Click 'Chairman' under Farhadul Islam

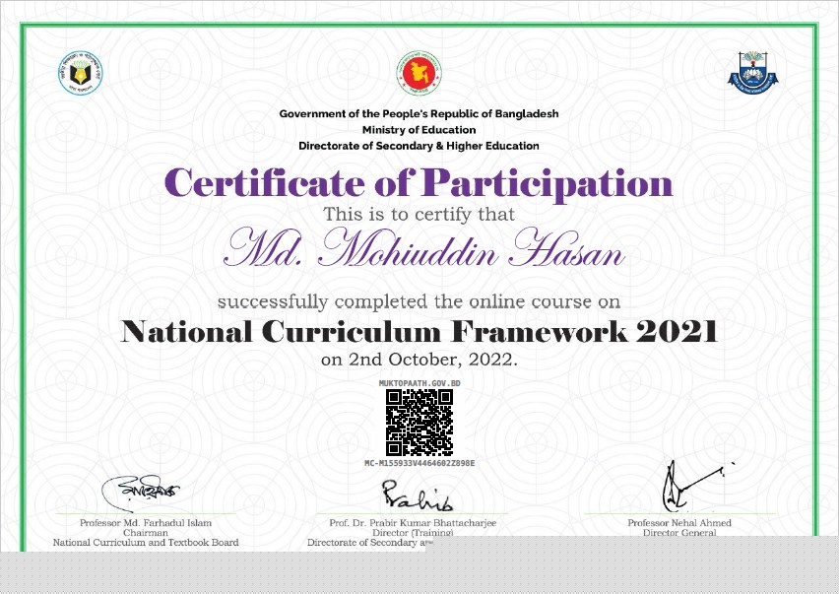click(x=146, y=533)
